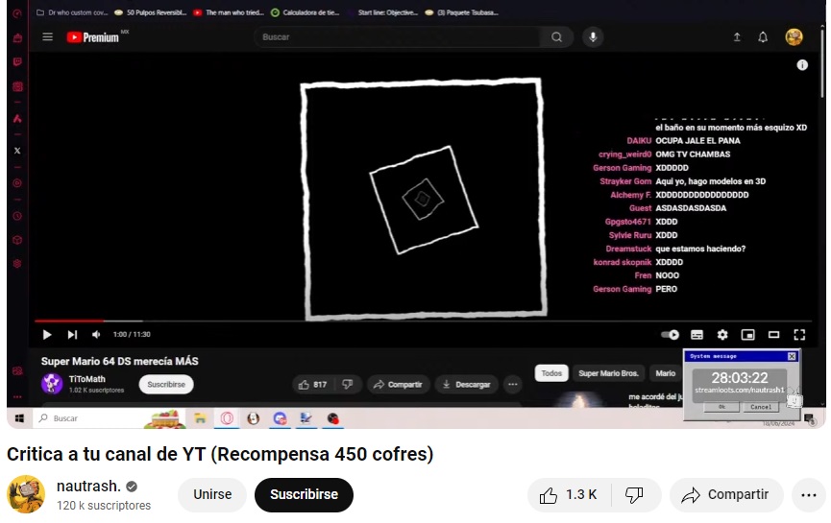This screenshot has height=523, width=831.
Task: Click the Unirse join button
Action: coord(212,494)
